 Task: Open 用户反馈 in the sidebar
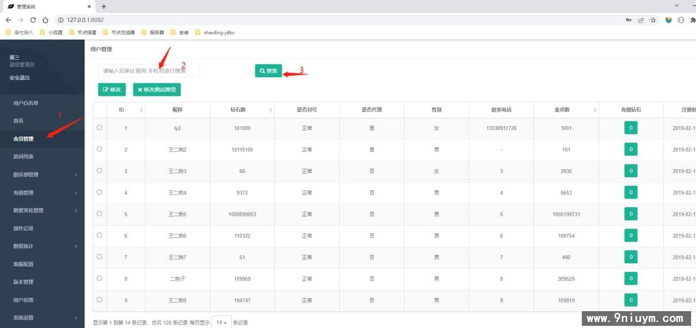coord(42,300)
